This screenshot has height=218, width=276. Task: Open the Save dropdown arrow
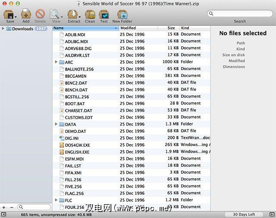coord(16,17)
